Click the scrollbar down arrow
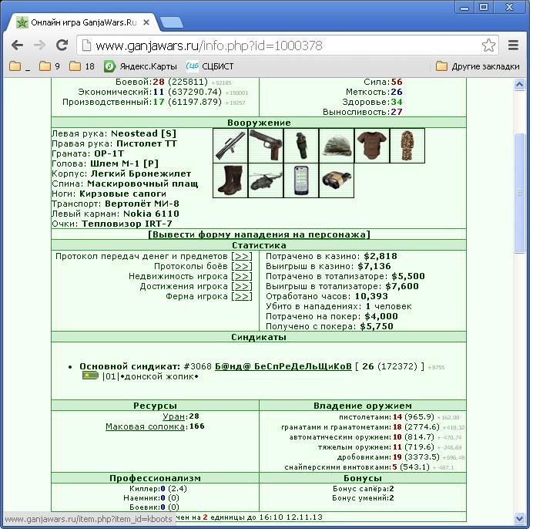The image size is (533, 529). click(x=519, y=518)
